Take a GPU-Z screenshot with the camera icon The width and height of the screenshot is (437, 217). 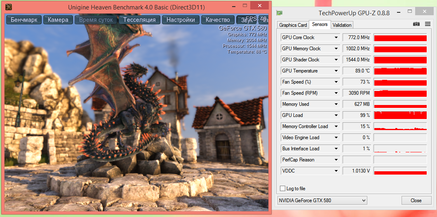[x=416, y=24]
